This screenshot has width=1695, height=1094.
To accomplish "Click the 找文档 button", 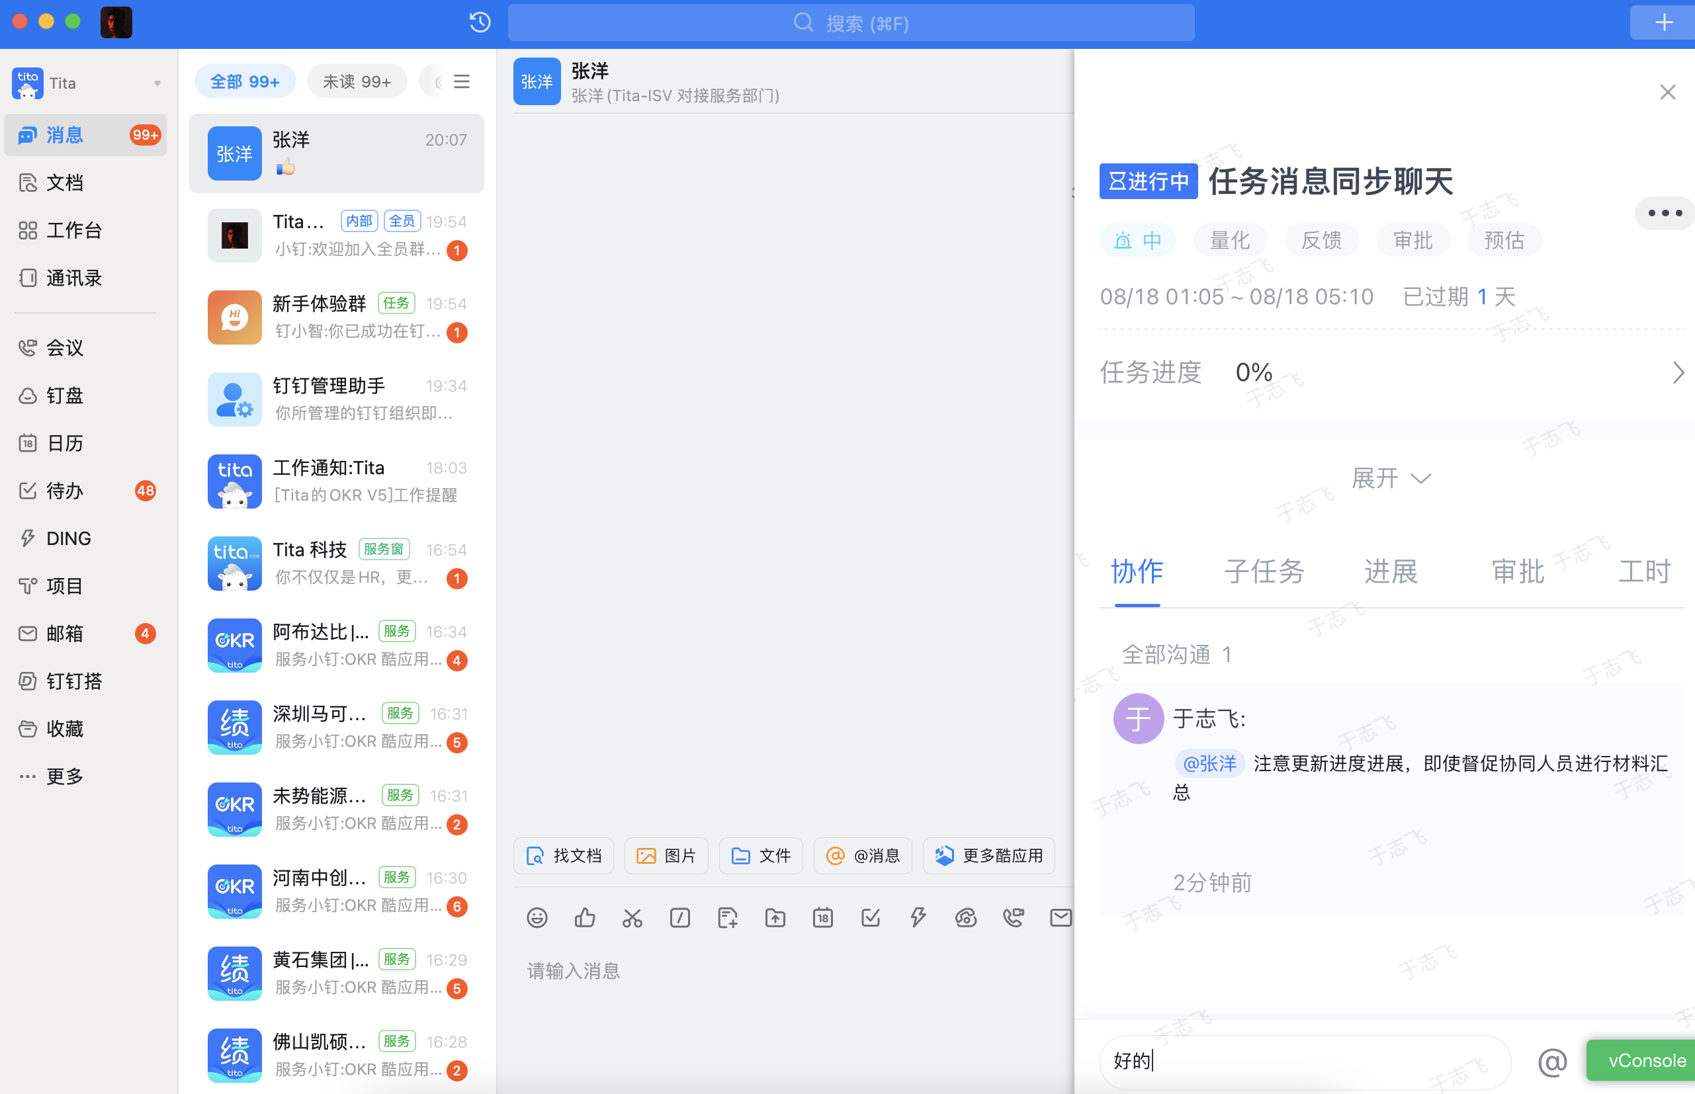I will tap(563, 855).
